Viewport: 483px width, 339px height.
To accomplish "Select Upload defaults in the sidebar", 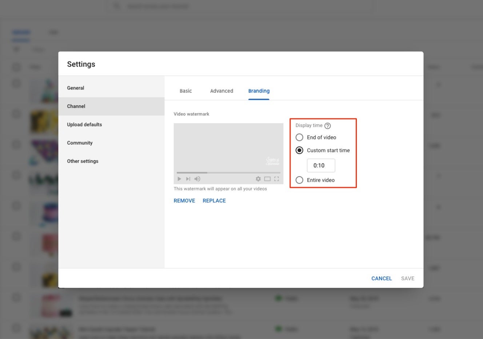I will [84, 124].
